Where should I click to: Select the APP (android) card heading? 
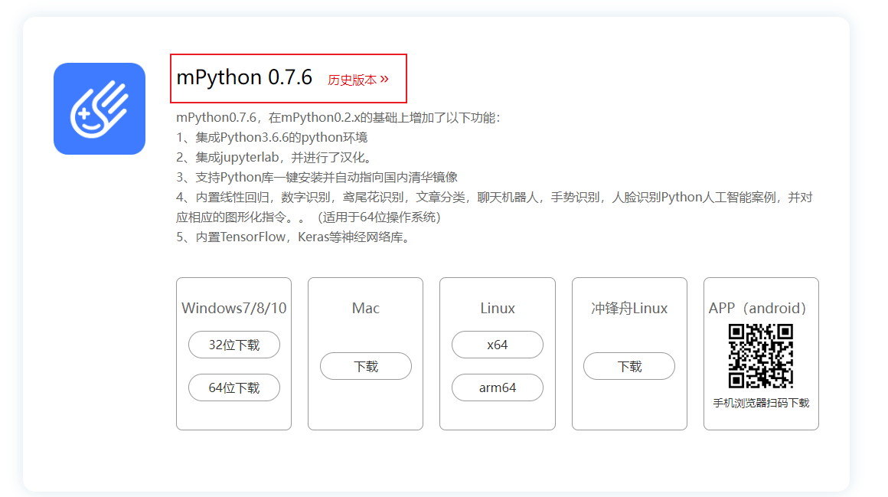(x=757, y=308)
